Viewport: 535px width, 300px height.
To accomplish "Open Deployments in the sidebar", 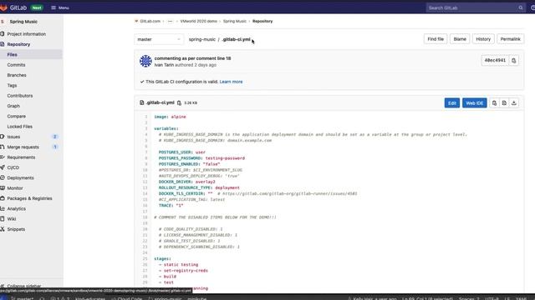I will coord(20,177).
